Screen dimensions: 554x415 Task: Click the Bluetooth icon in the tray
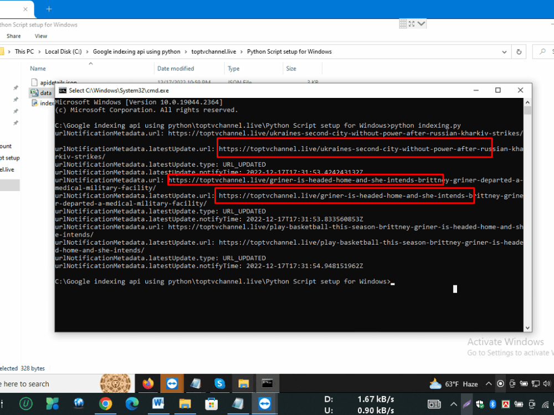(493, 404)
